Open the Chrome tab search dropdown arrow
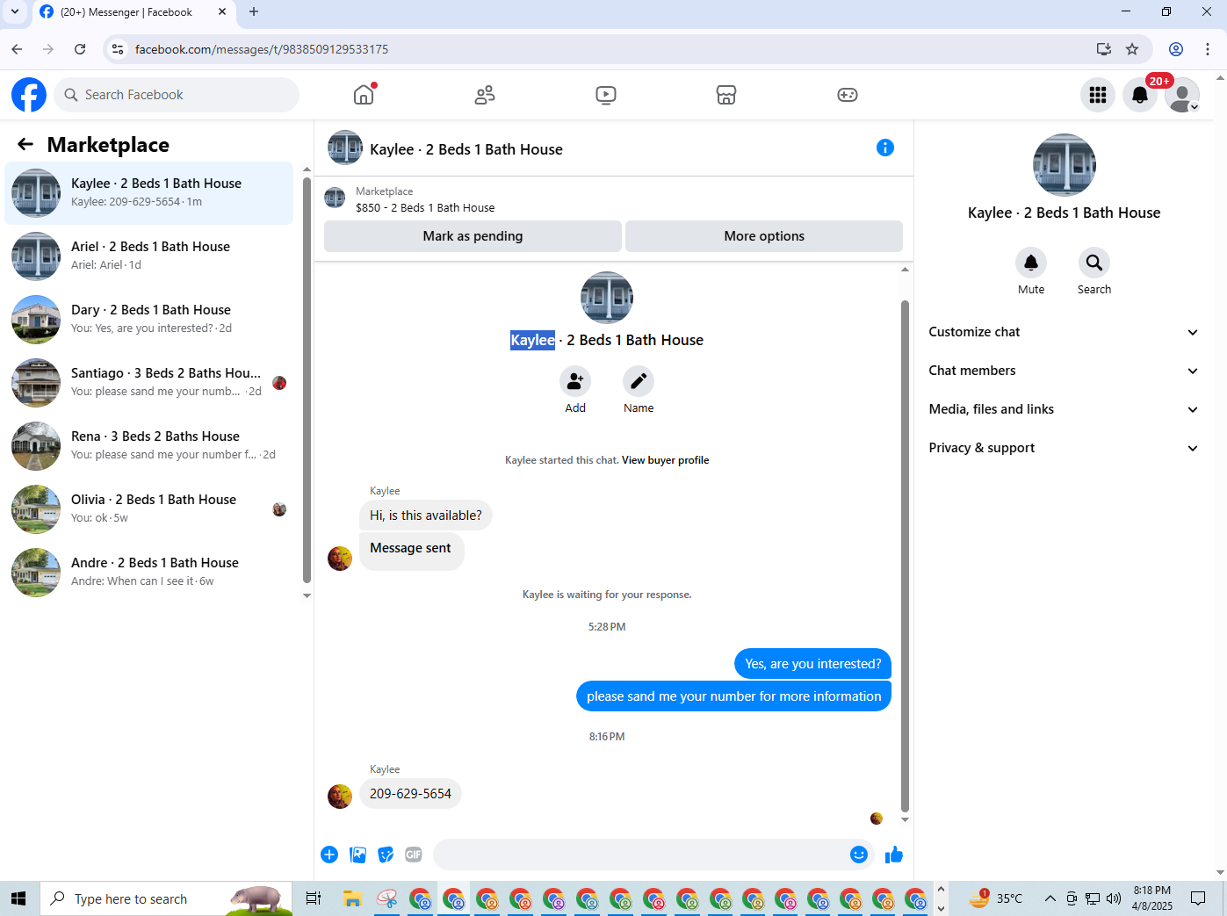This screenshot has height=916, width=1227. [15, 11]
